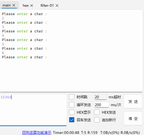Viewport: 144px width, 135px height.
Task: Close the main tab
Action: point(14,5)
